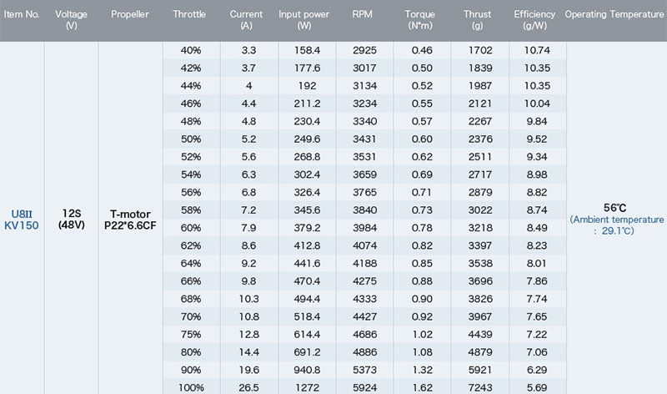Click the 5924 RPM value
The width and height of the screenshot is (667, 394).
coord(364,386)
